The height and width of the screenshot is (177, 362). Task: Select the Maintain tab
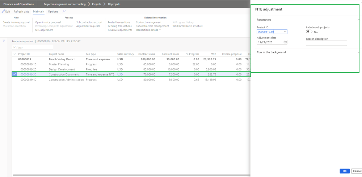click(38, 12)
